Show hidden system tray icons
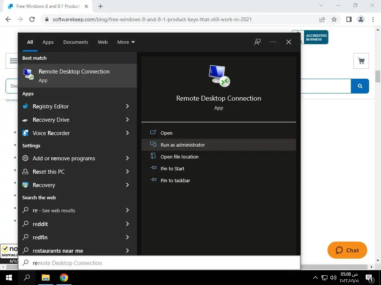 (x=315, y=278)
